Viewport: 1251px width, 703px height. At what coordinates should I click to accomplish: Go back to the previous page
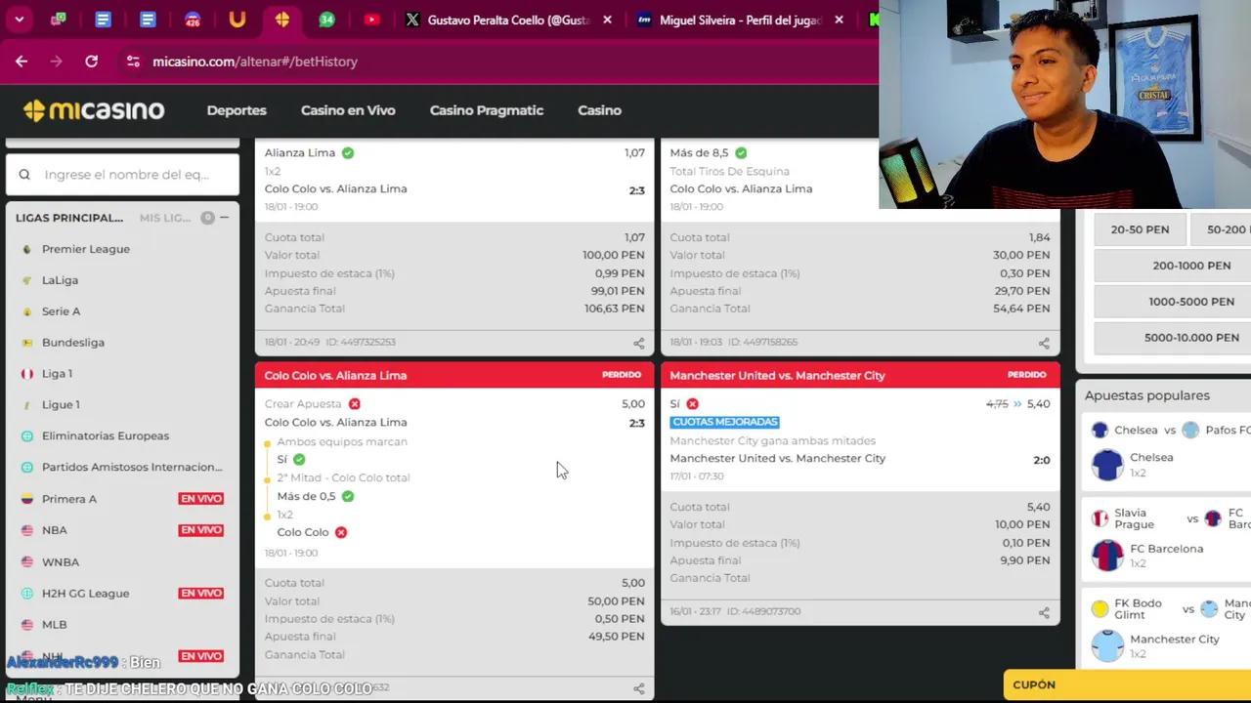pyautogui.click(x=22, y=62)
